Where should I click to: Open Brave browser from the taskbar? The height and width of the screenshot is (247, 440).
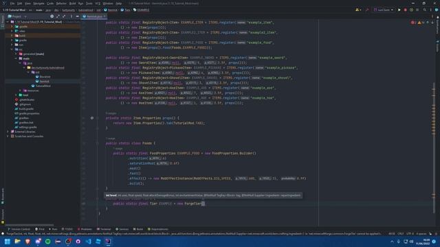(27, 242)
